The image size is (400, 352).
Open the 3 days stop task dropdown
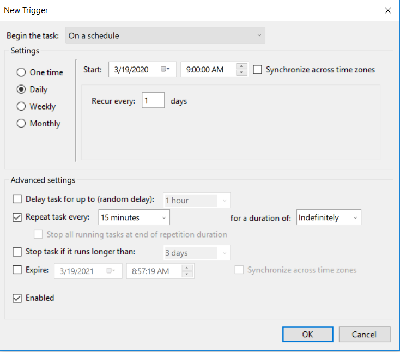pyautogui.click(x=196, y=253)
